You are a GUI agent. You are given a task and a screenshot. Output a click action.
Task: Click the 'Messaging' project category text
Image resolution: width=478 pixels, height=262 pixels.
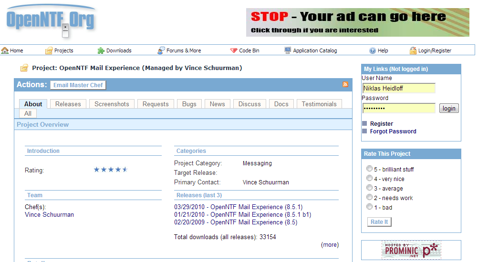click(x=257, y=163)
